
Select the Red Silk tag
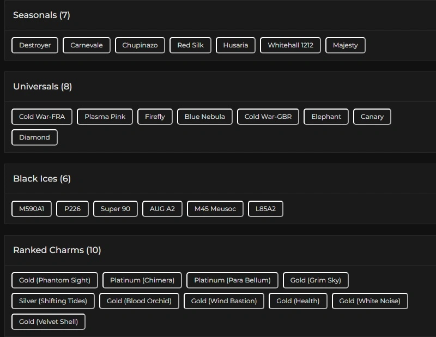pos(190,45)
